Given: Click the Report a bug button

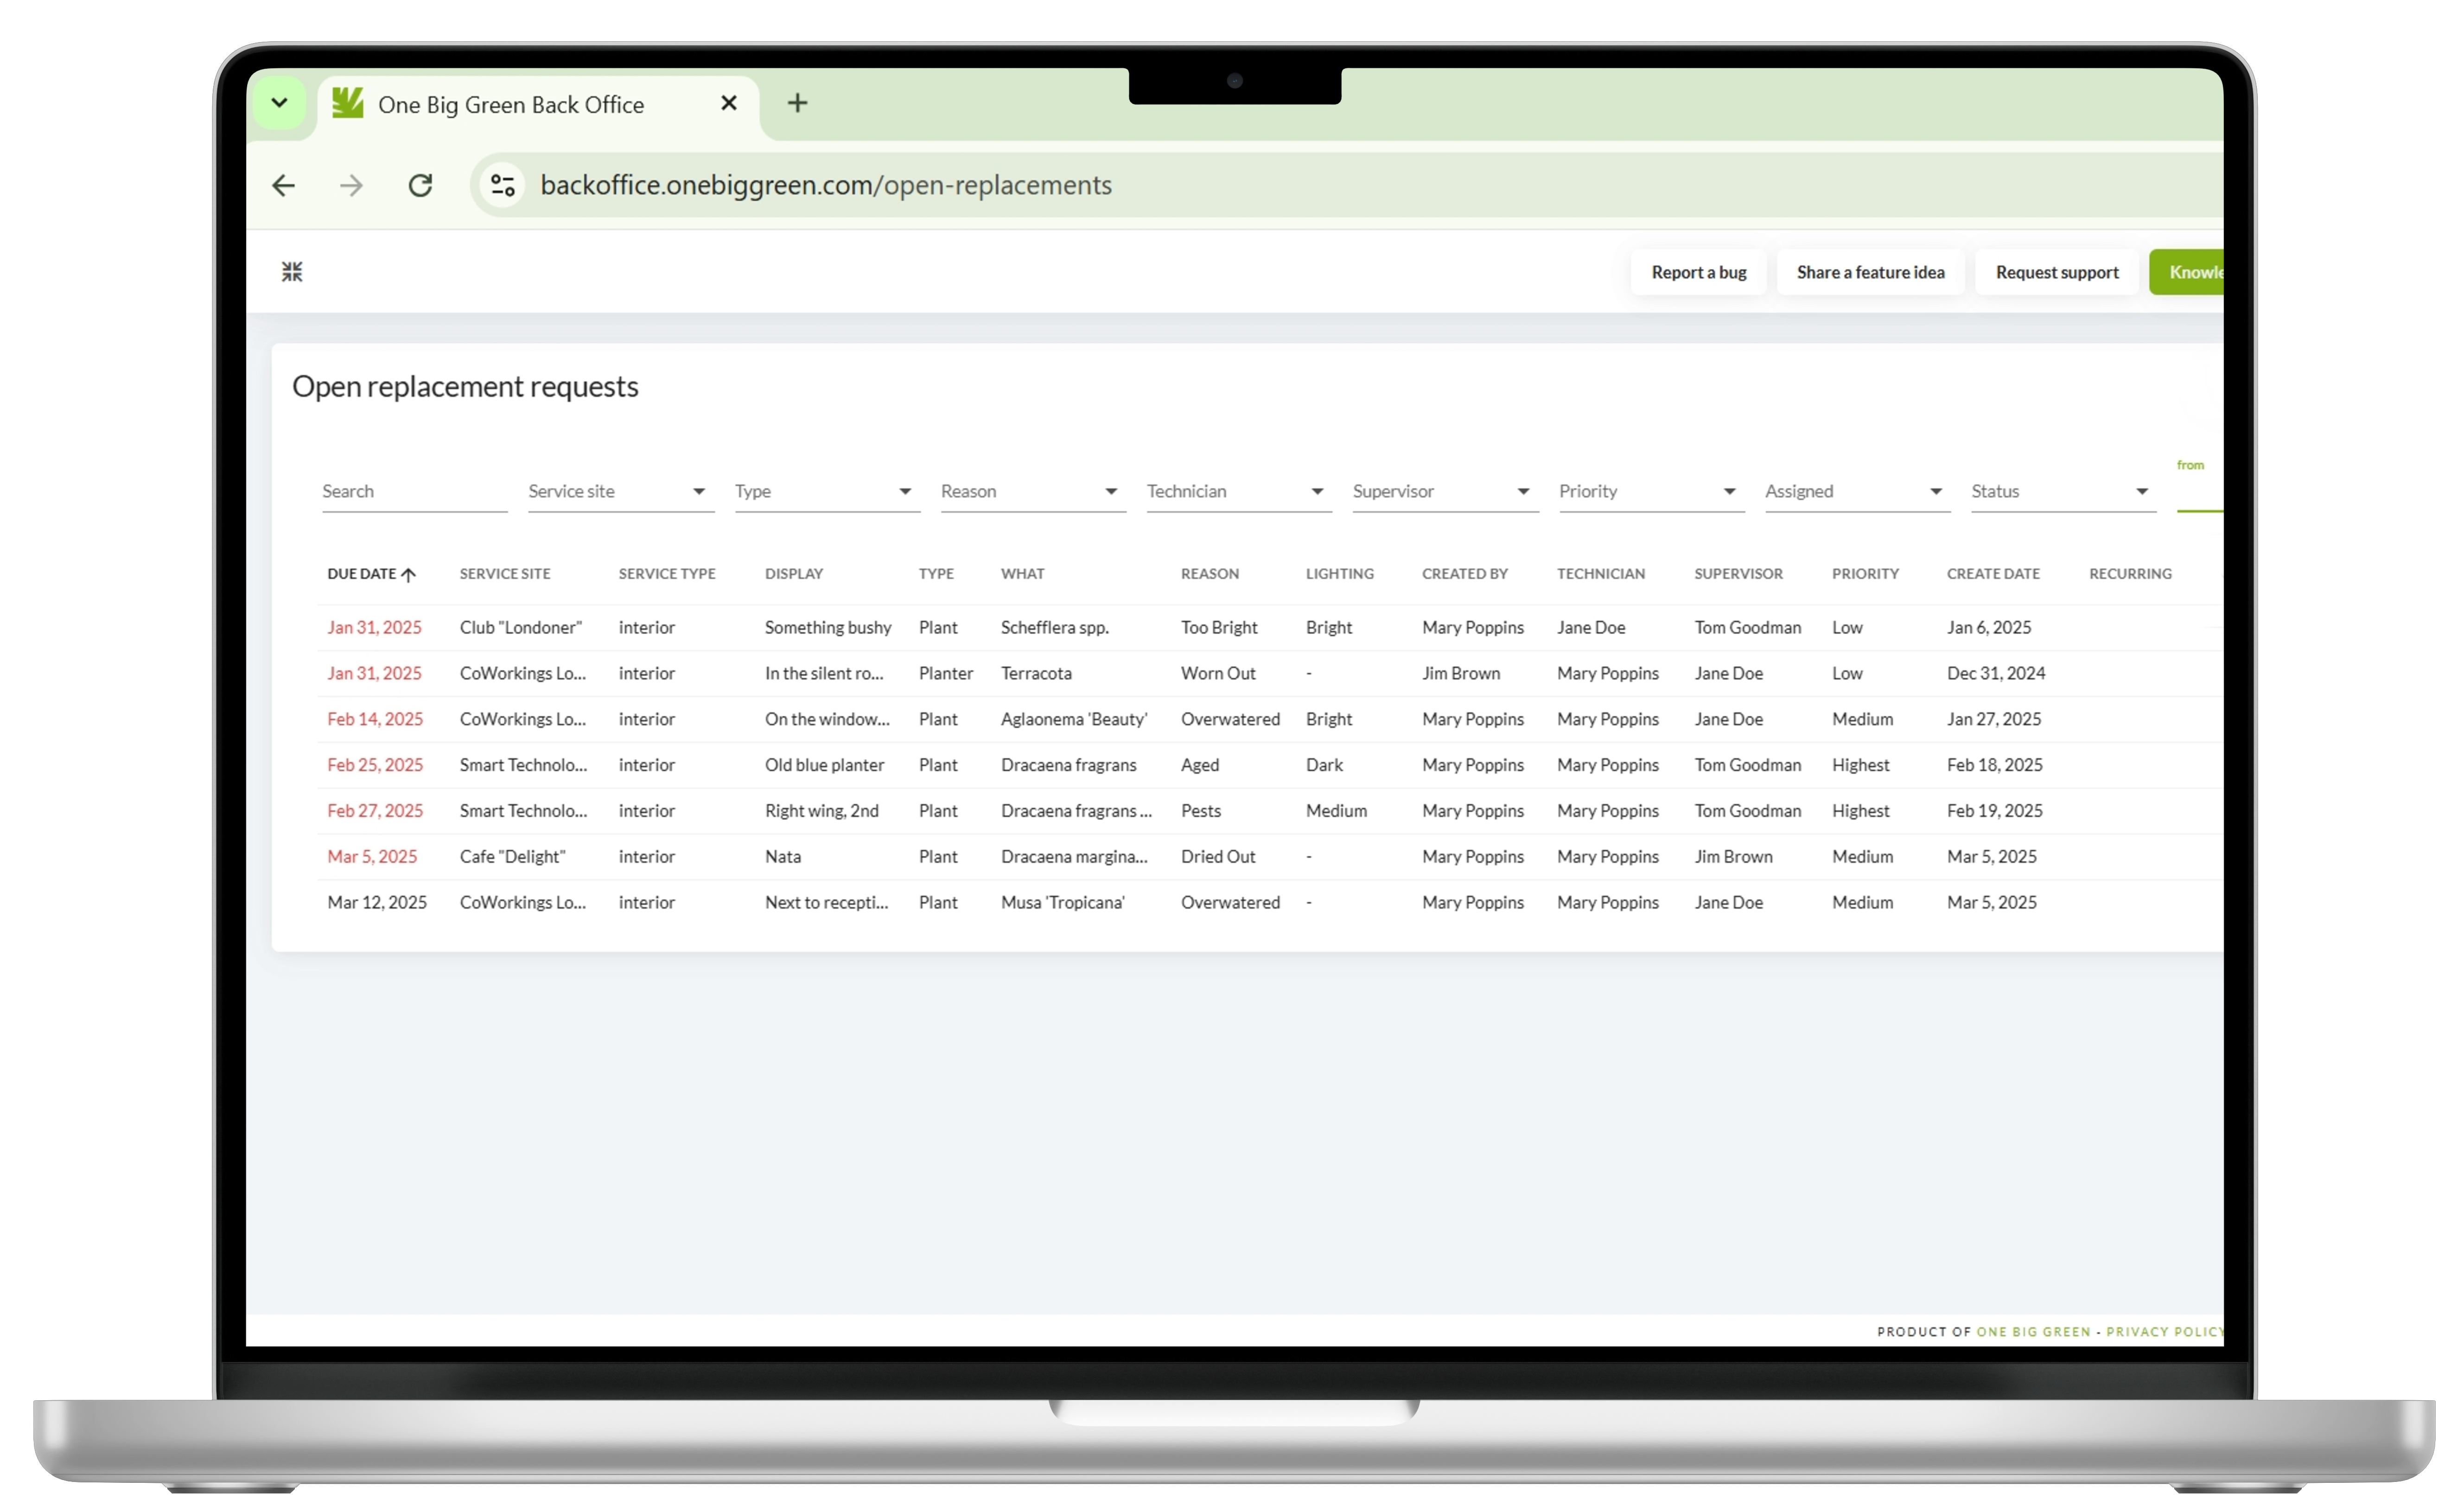Looking at the screenshot, I should [1698, 272].
